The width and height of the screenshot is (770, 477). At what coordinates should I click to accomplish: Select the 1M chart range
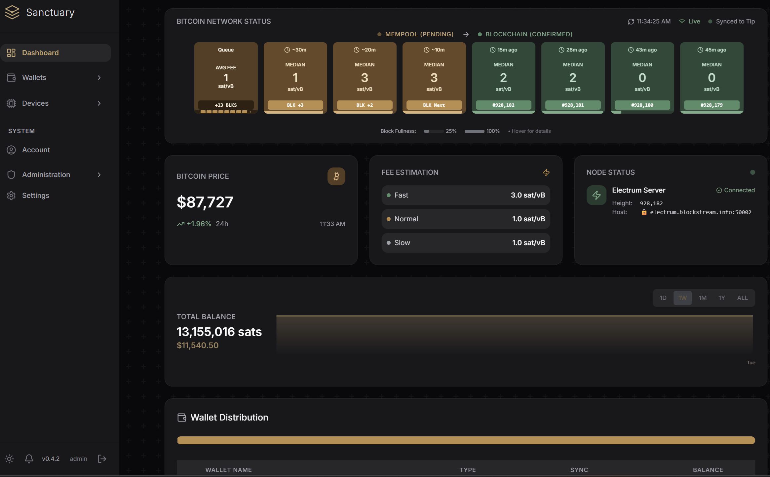703,298
